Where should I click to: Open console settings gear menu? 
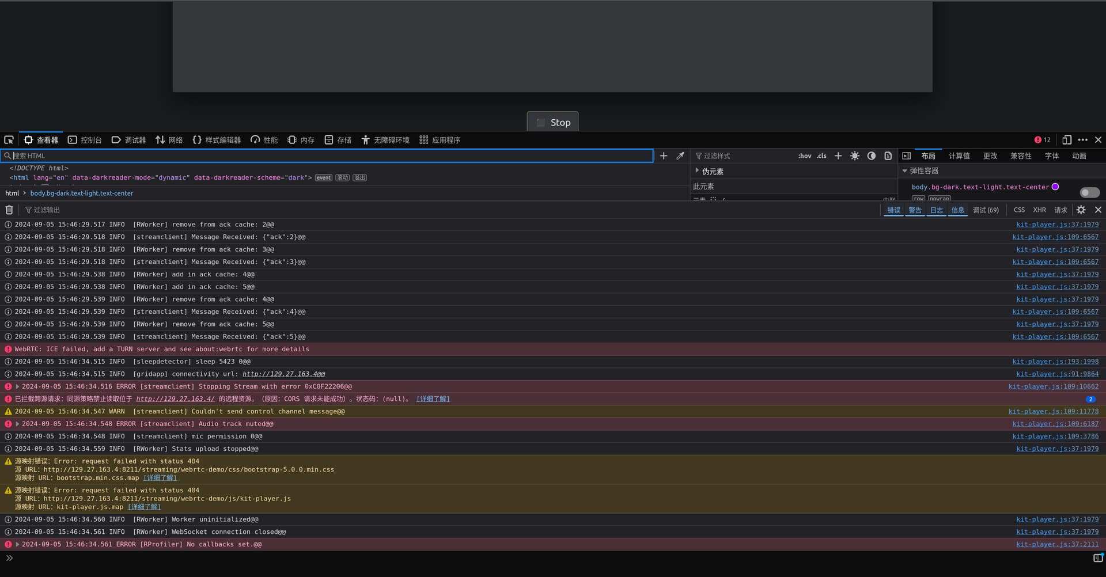point(1081,210)
